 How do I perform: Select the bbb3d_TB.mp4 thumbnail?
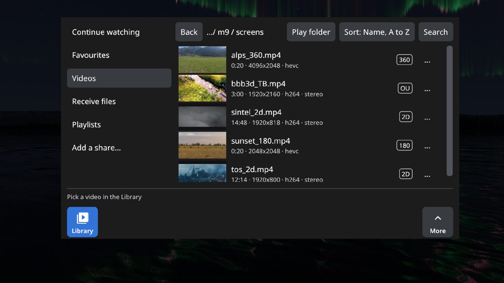(x=202, y=88)
